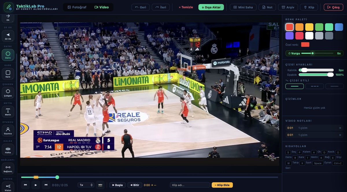Skip to previous frame button
The image size is (347, 192).
pos(25,185)
